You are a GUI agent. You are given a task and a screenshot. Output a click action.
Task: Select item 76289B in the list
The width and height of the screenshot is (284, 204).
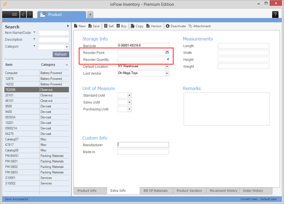coord(37,90)
